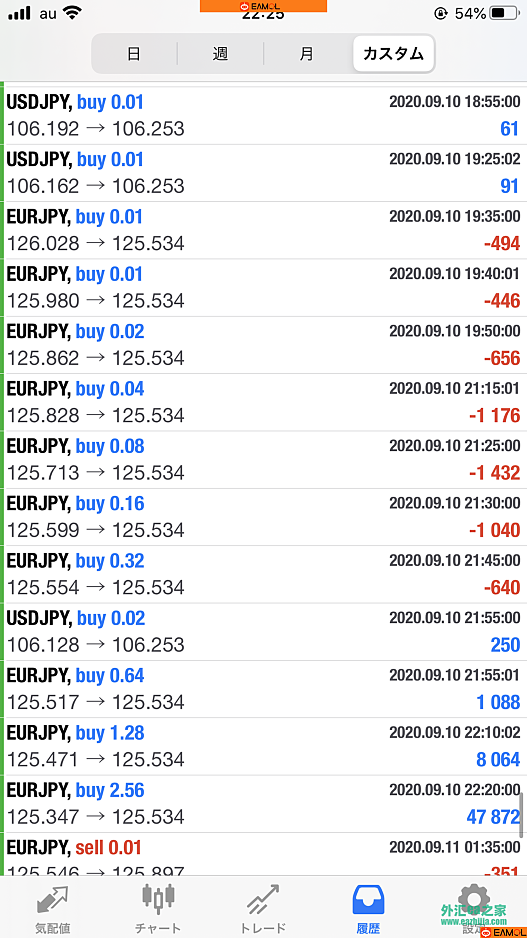This screenshot has width=527, height=938.
Task: Tap the USDJPY buy 0.02 trade row
Action: click(x=263, y=632)
